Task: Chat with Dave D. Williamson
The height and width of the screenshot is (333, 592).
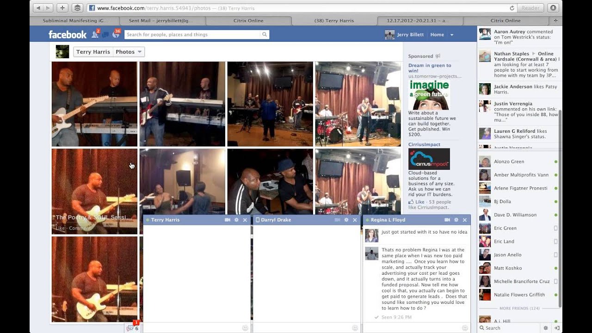Action: 518,215
